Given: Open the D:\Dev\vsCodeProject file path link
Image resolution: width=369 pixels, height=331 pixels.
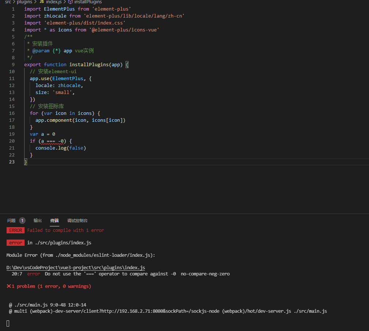Looking at the screenshot, I should (75, 267).
